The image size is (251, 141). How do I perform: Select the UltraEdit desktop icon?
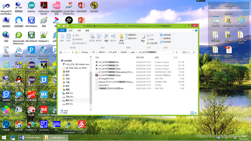click(x=94, y=7)
